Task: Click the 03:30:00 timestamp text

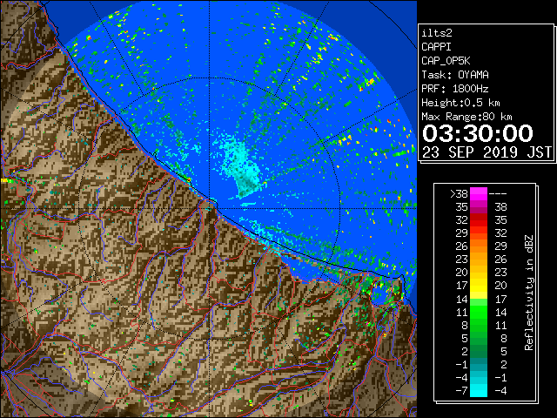Action: coord(478,133)
